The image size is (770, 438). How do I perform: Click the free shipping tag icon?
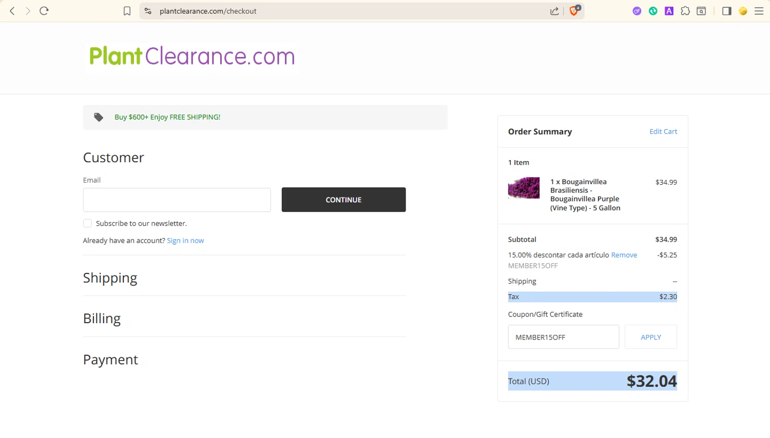coord(99,117)
